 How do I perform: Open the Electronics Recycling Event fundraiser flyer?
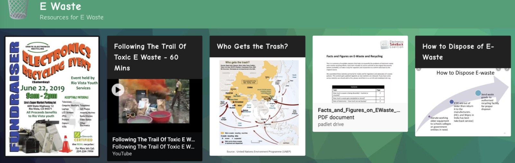click(x=52, y=96)
